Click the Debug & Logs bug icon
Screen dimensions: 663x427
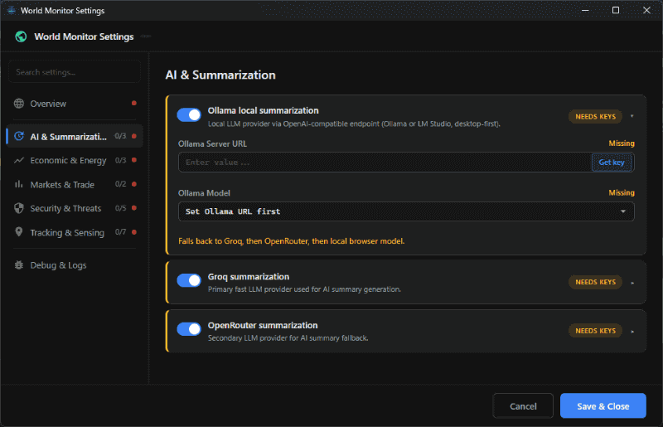point(19,265)
